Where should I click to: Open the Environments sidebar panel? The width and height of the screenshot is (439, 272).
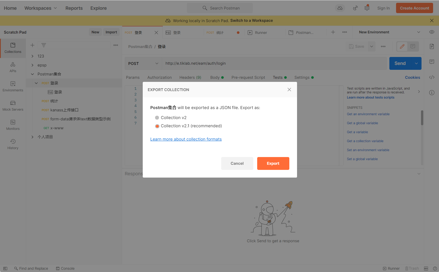13,87
